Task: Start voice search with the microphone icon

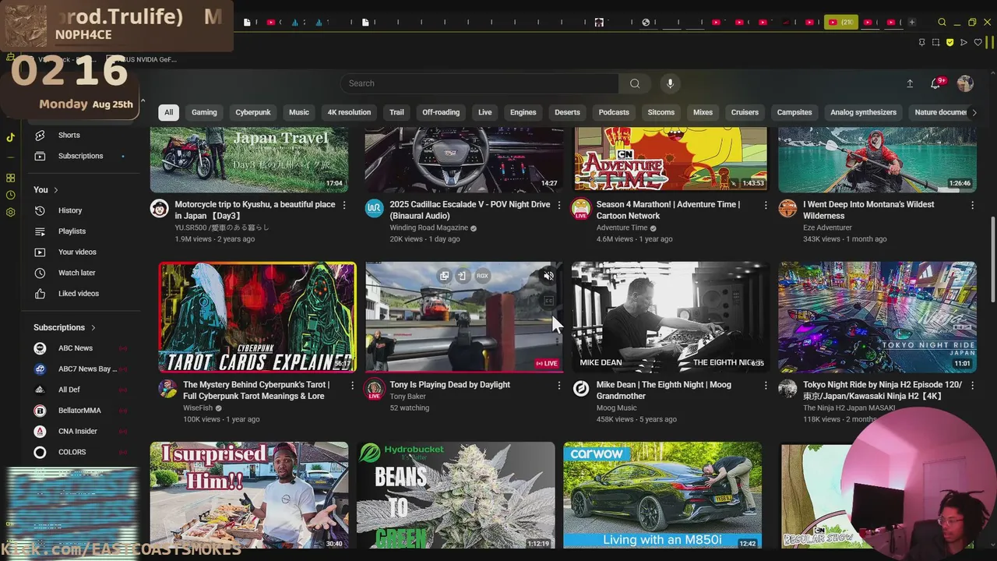Action: point(670,83)
